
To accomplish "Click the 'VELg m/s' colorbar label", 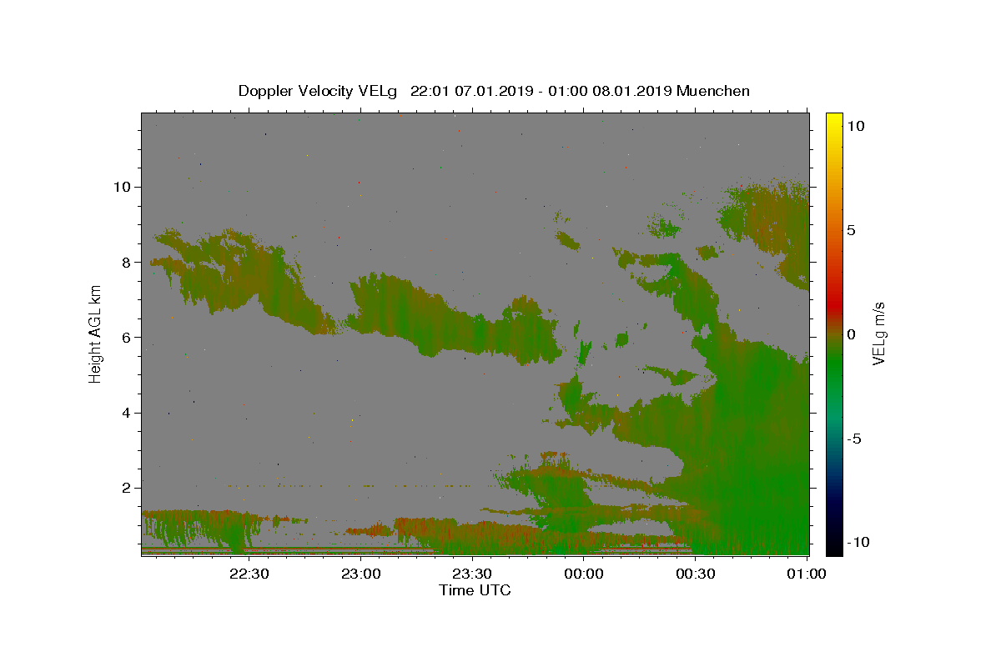I will tap(878, 333).
